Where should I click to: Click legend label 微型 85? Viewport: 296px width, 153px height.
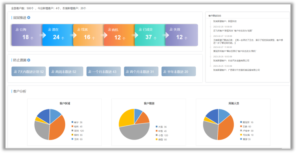tap(162, 140)
